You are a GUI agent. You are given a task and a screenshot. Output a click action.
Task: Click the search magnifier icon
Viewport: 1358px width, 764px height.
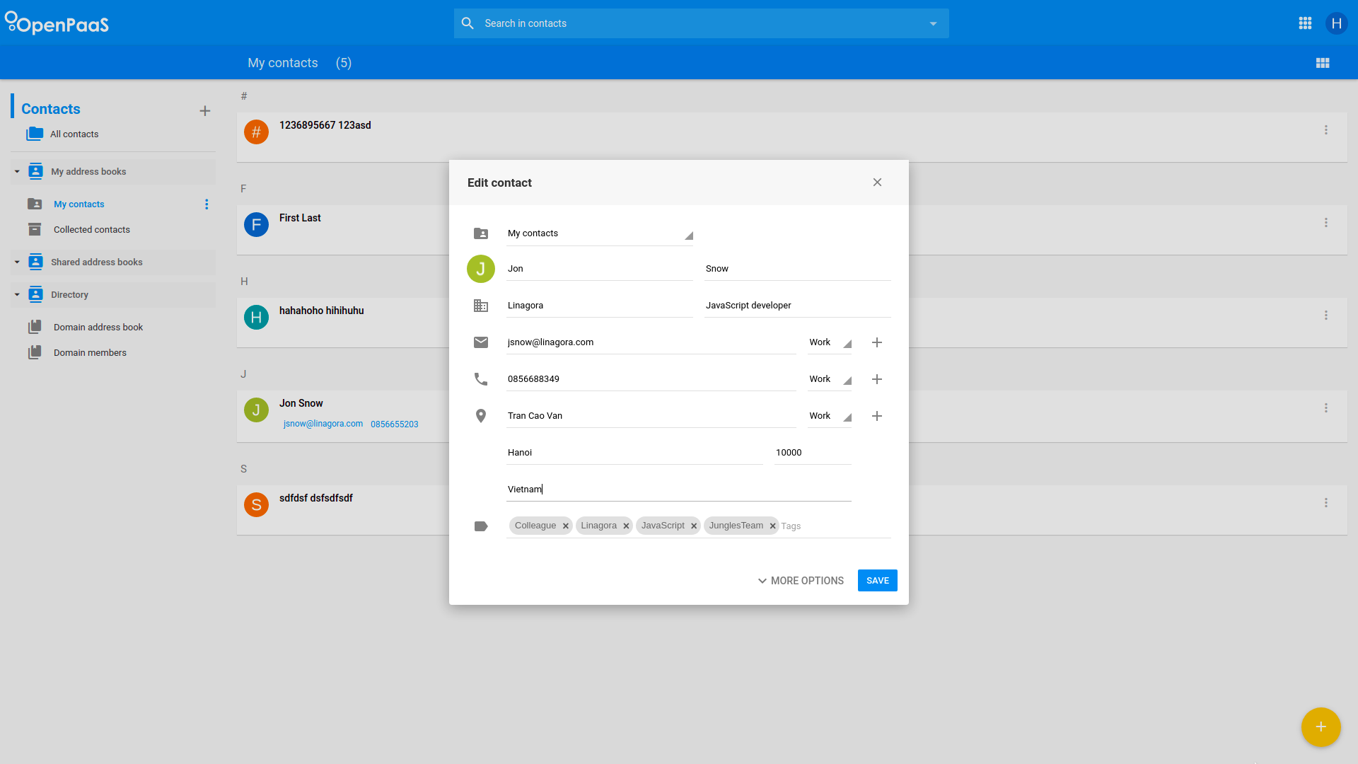tap(468, 23)
